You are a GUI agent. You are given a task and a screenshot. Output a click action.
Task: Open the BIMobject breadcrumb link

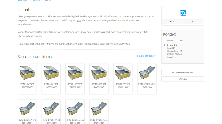pyautogui.click(x=23, y=1)
